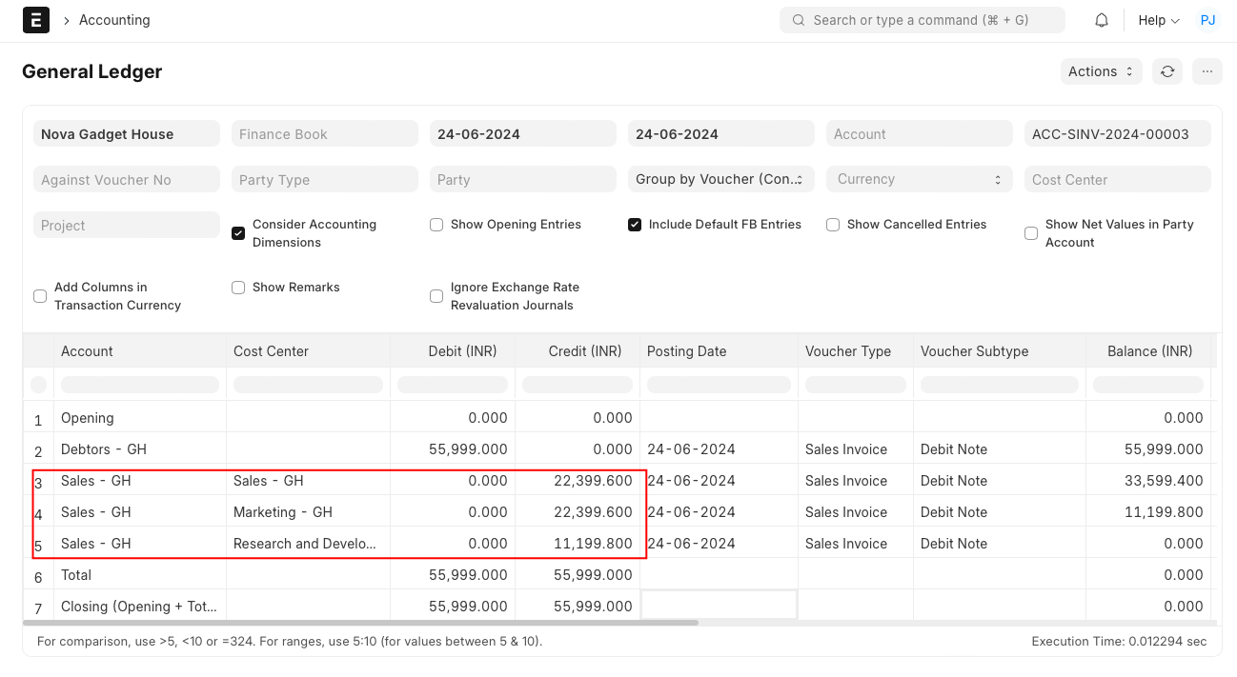The height and width of the screenshot is (677, 1237).
Task: Click the PJ user avatar
Action: (x=1207, y=20)
